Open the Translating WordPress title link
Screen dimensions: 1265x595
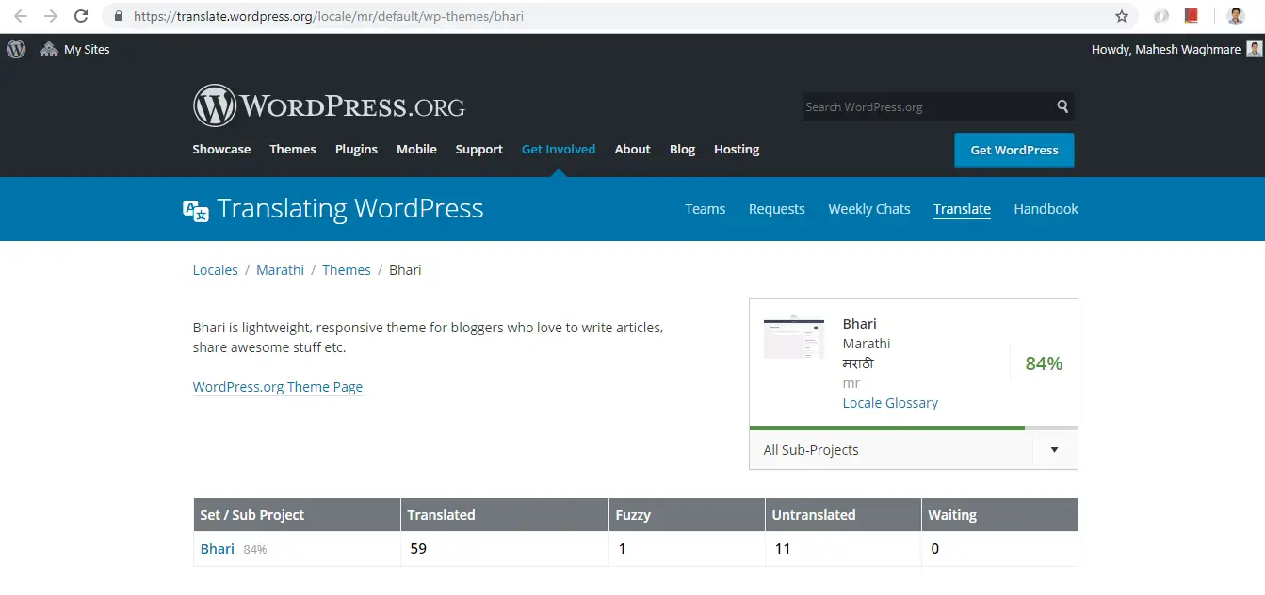[x=350, y=209]
